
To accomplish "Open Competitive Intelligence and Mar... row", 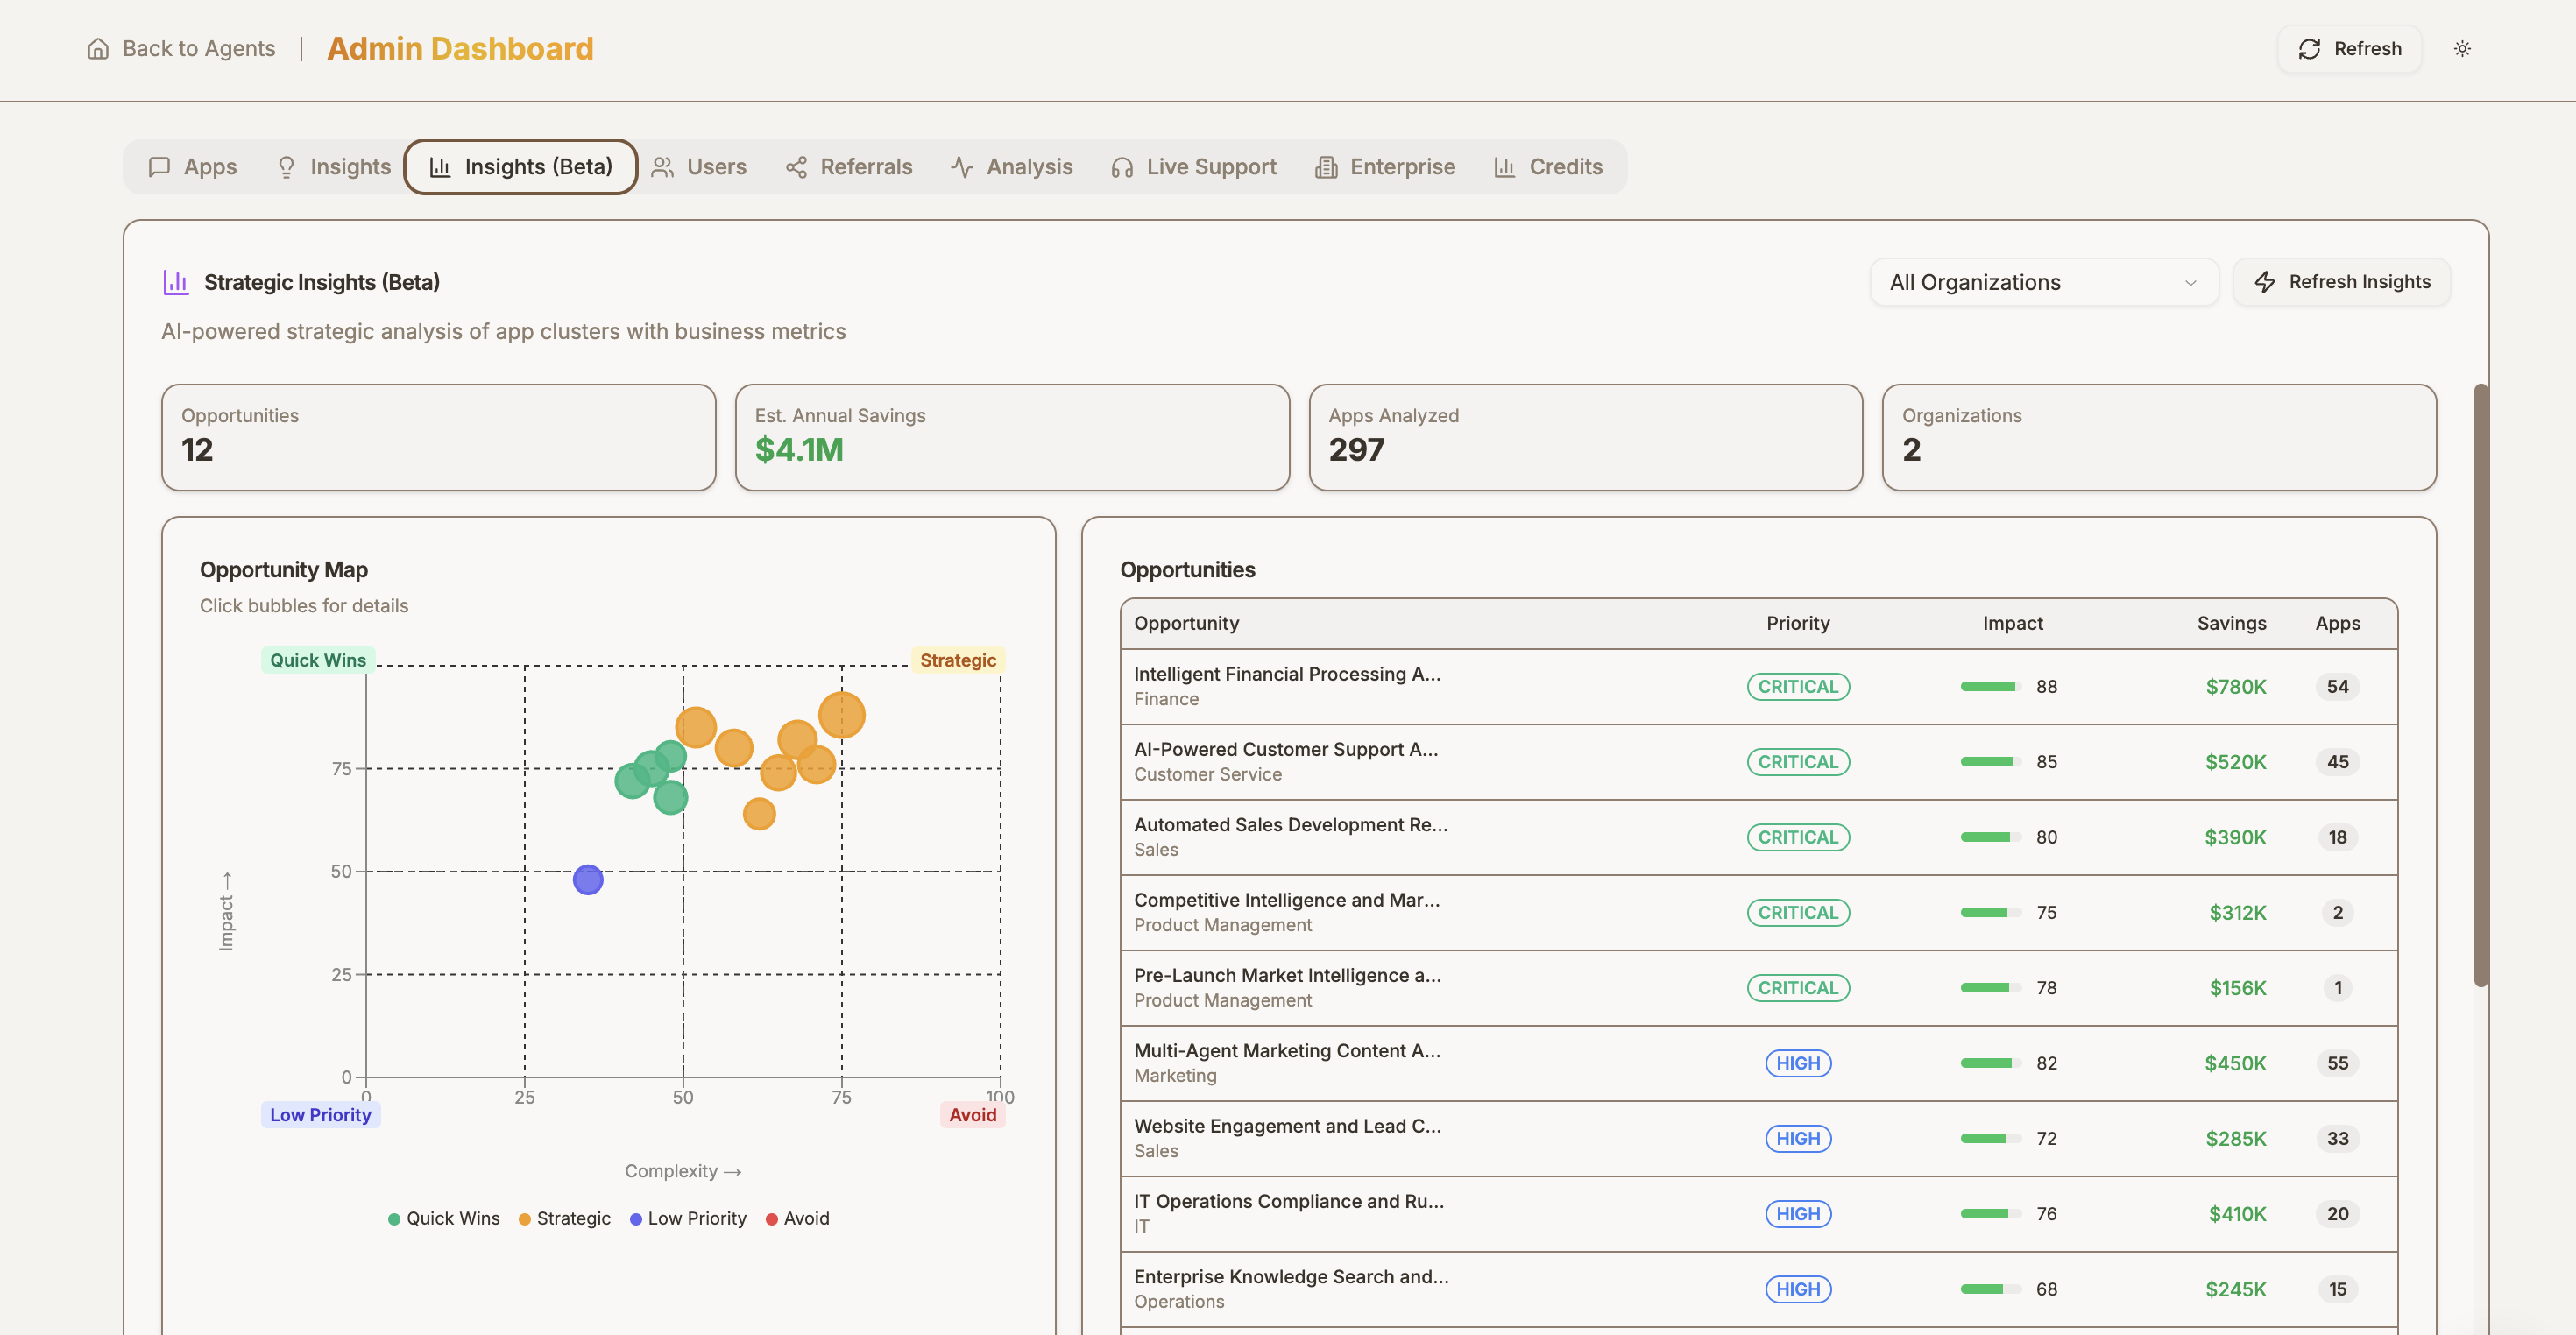I will 1758,912.
